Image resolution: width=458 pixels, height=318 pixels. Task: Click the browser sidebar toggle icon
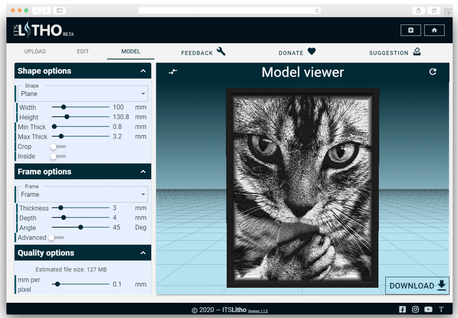[60, 11]
